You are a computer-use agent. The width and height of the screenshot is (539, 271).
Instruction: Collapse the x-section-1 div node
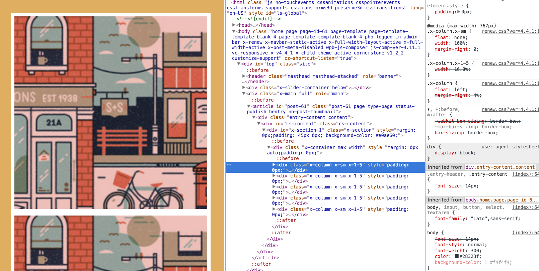[264, 130]
